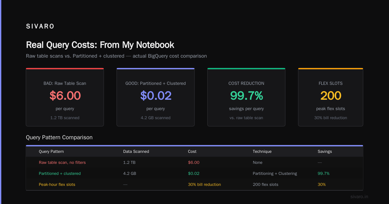The width and height of the screenshot is (389, 204).
Task: Click 'savings per query' text
Action: coord(246,109)
